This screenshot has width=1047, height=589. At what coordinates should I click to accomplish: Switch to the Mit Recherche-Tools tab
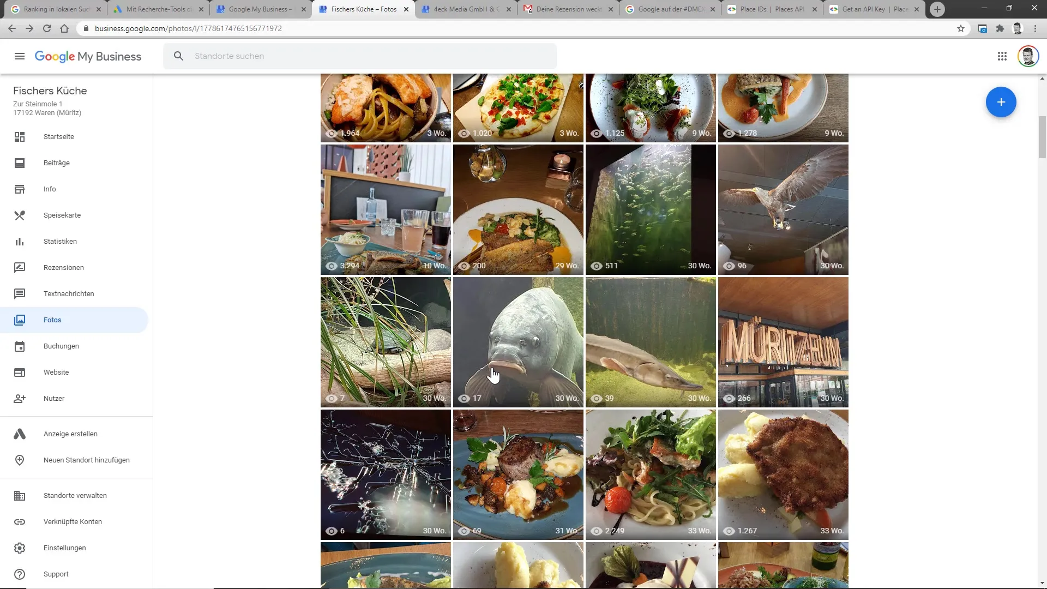pos(159,9)
